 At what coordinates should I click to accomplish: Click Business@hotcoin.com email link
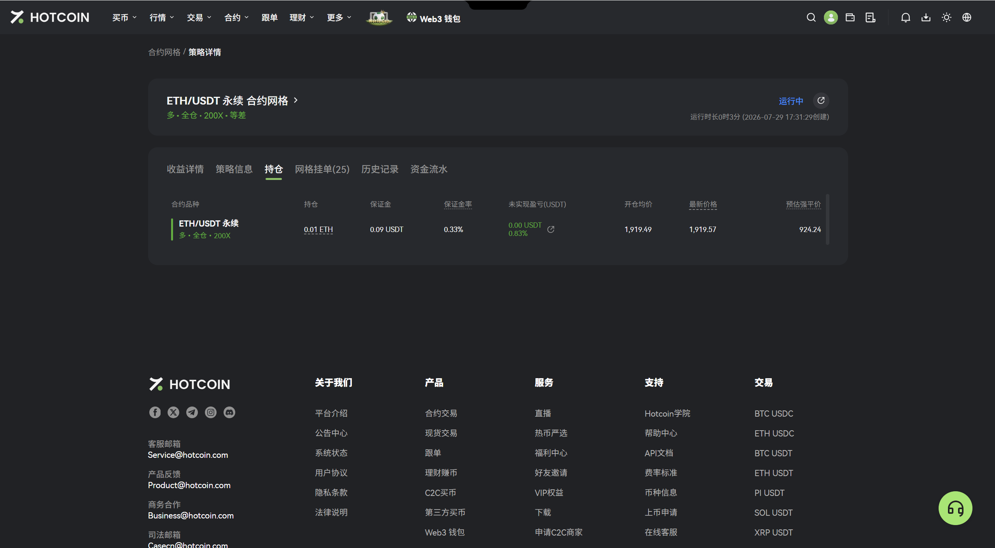point(191,515)
